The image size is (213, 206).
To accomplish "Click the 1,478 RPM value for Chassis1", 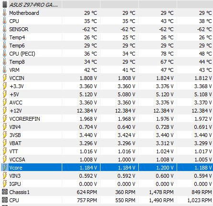I will (x=161, y=192).
